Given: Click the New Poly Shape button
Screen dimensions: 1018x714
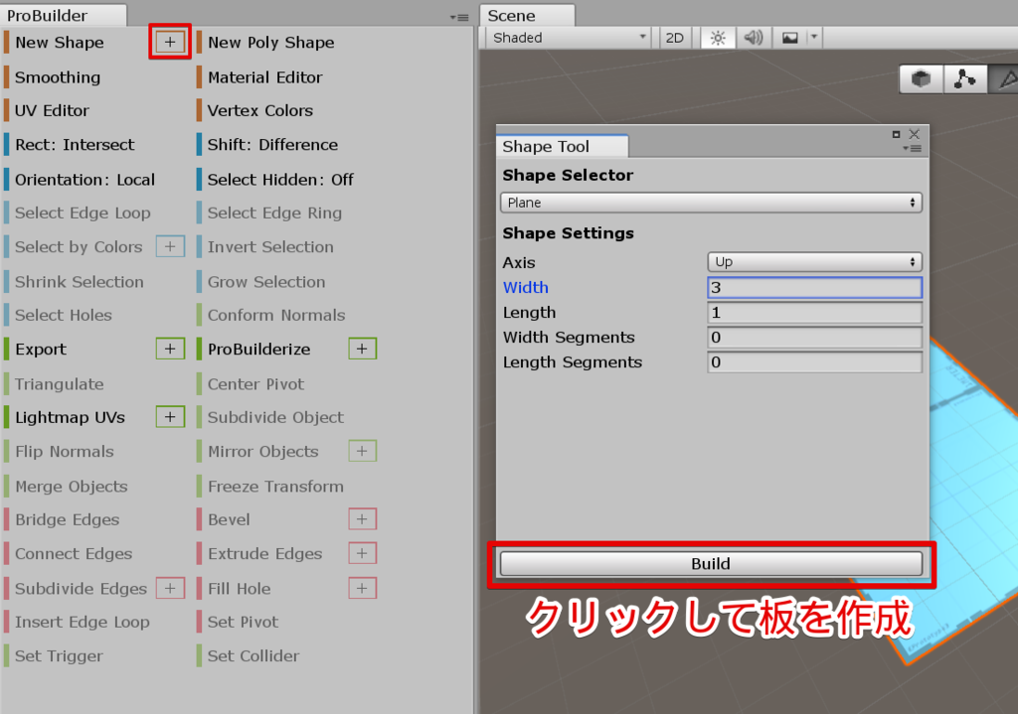Looking at the screenshot, I should point(270,42).
